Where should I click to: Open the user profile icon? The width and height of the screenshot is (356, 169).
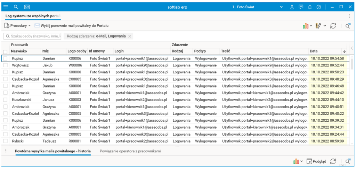pyautogui.click(x=292, y=7)
